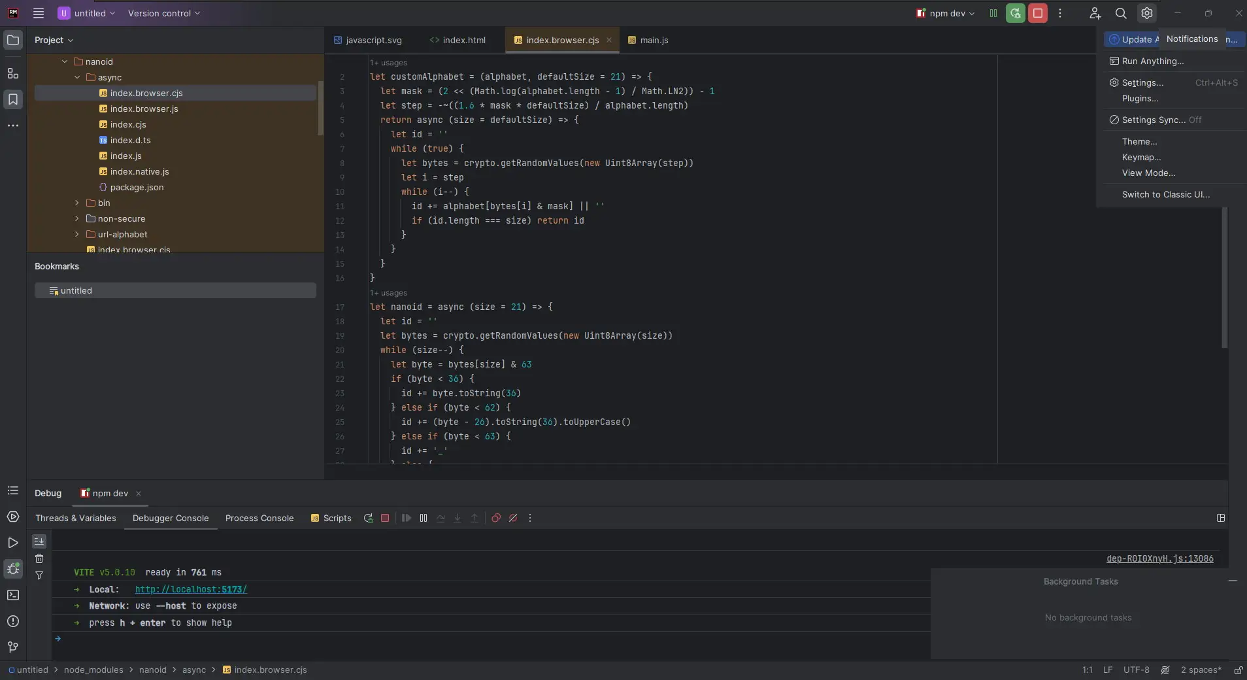1247x680 pixels.
Task: Collapse the async folder
Action: point(77,77)
